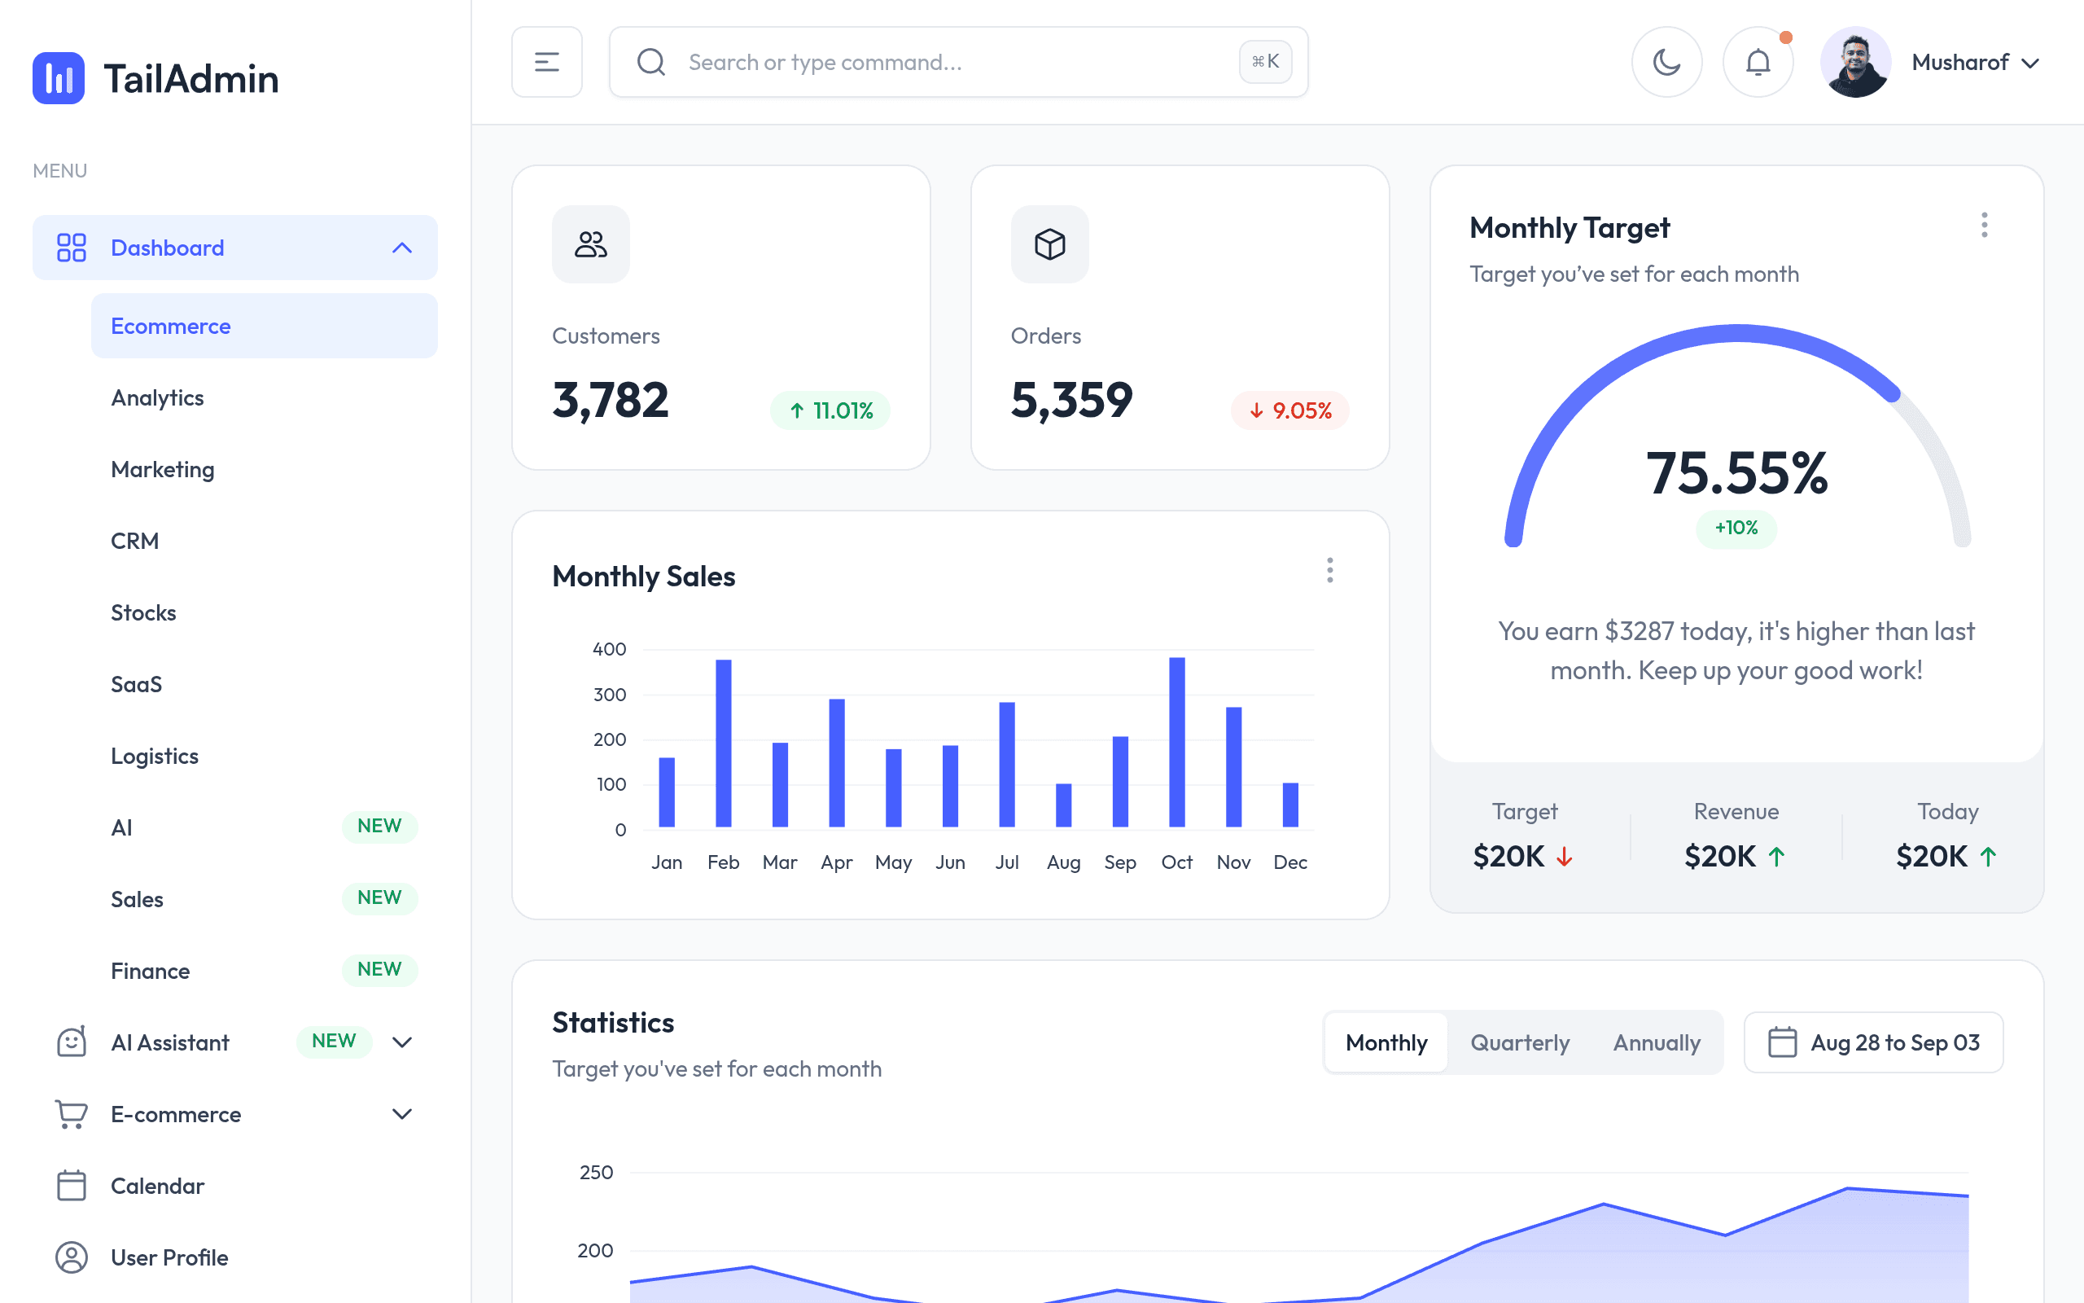This screenshot has width=2084, height=1303.
Task: Click the User Profile sidebar icon
Action: (72, 1257)
